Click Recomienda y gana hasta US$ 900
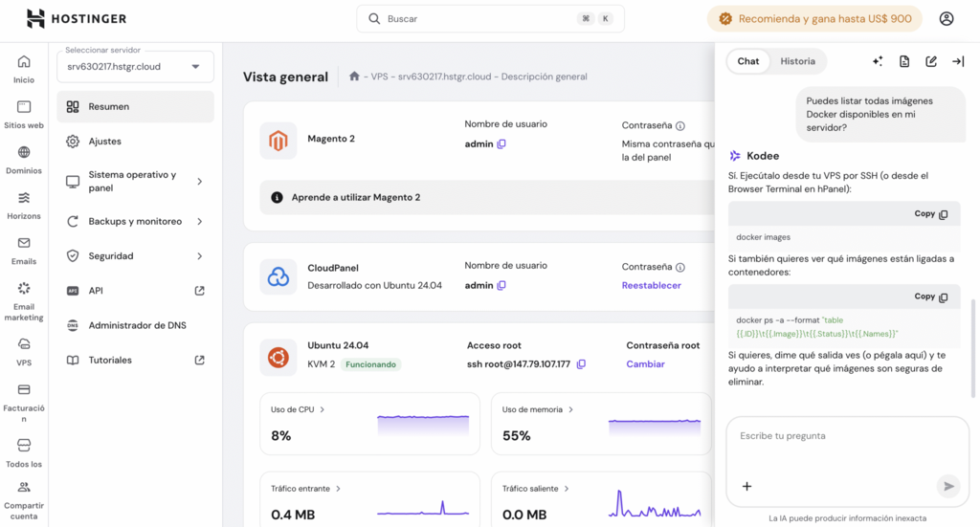The width and height of the screenshot is (980, 527). (x=814, y=19)
